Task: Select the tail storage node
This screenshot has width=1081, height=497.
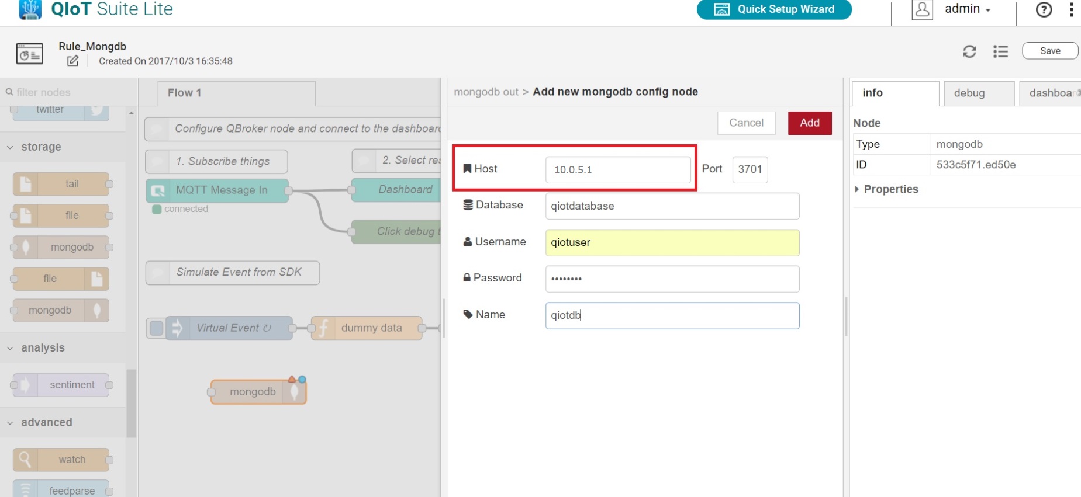Action: 61,184
